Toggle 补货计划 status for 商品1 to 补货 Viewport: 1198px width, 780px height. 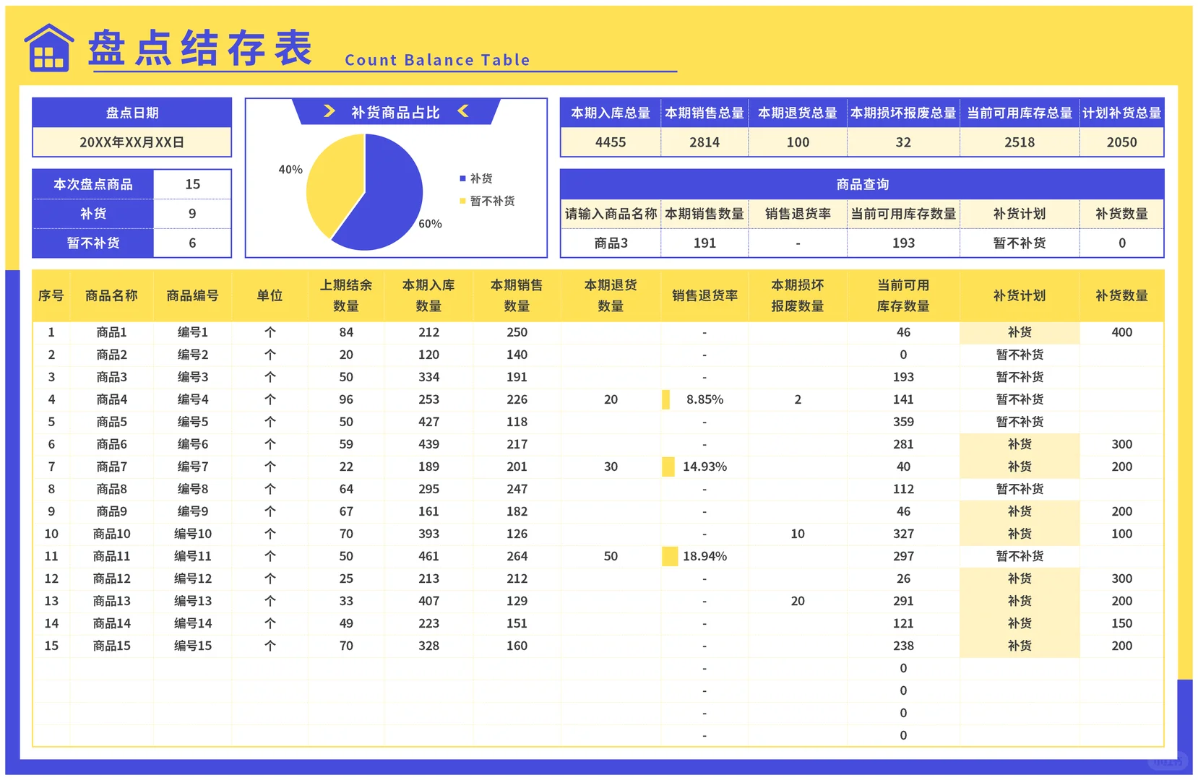(1019, 332)
